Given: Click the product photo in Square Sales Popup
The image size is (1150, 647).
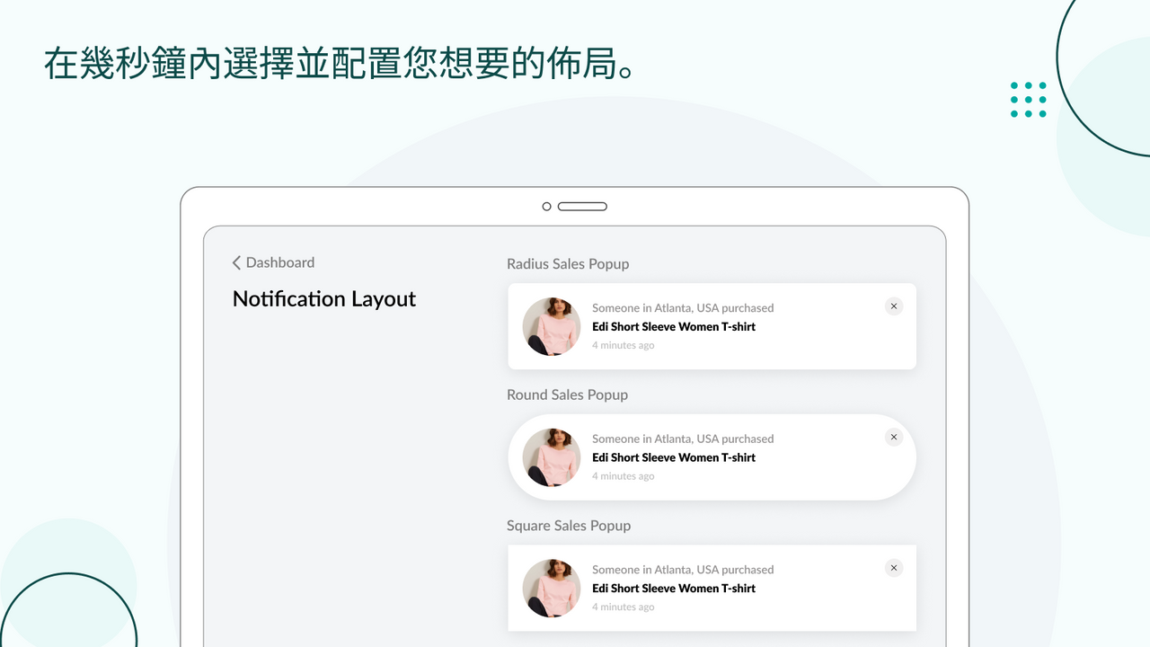Looking at the screenshot, I should tap(552, 588).
